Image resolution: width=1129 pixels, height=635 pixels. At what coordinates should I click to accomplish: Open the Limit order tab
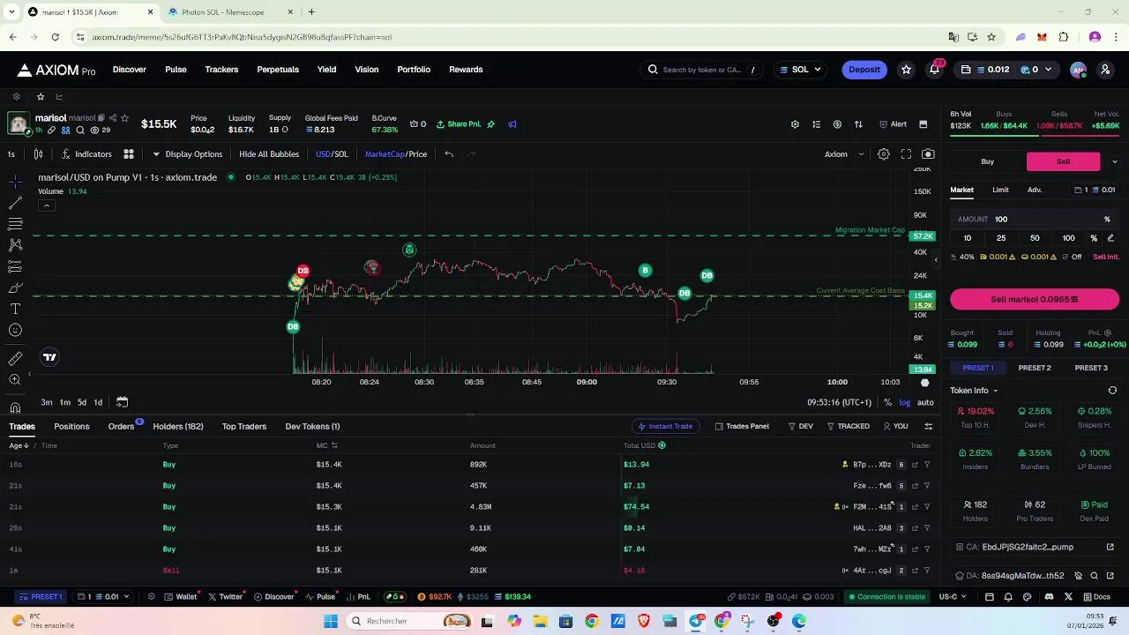[1000, 190]
